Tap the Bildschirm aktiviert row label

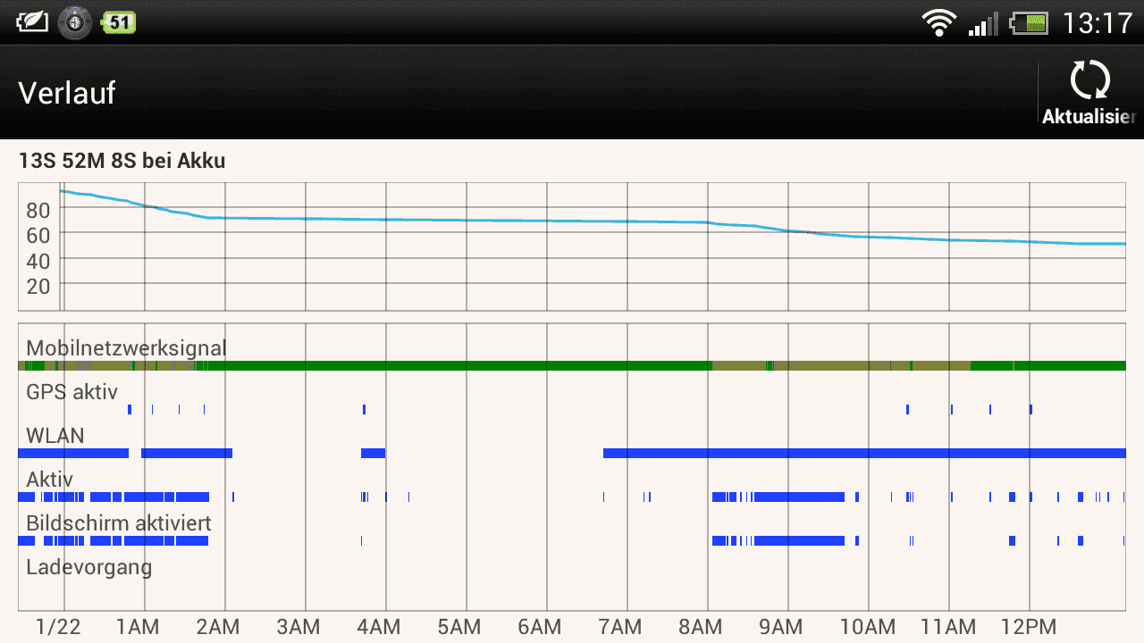pos(119,522)
